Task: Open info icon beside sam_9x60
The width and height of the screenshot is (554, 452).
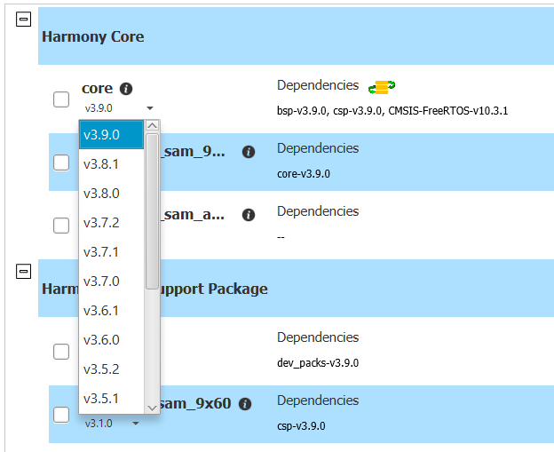Action: pyautogui.click(x=245, y=404)
